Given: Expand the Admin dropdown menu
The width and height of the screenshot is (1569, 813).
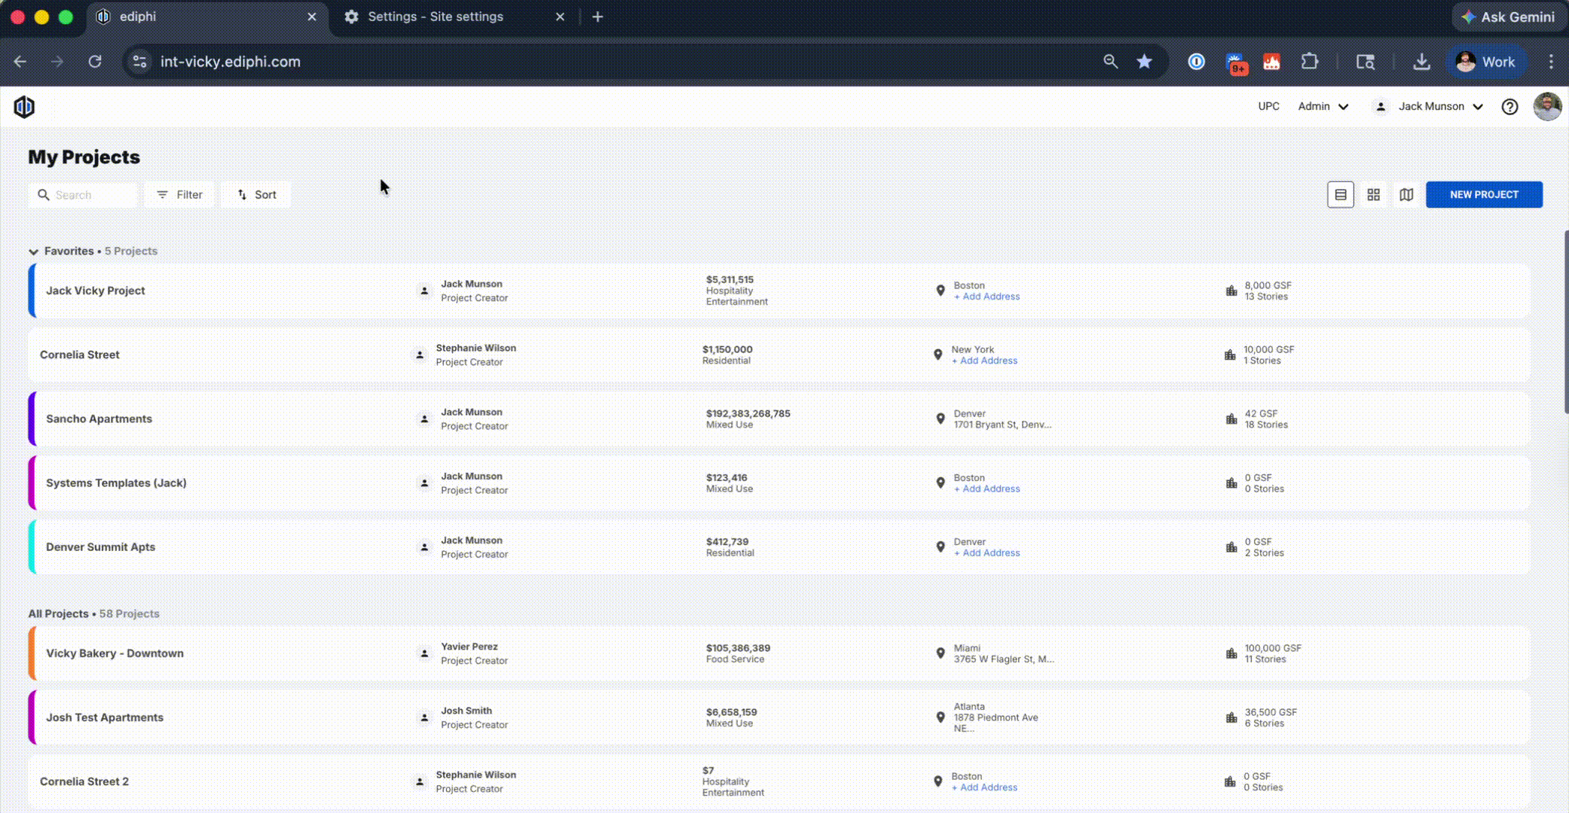Looking at the screenshot, I should pyautogui.click(x=1323, y=107).
